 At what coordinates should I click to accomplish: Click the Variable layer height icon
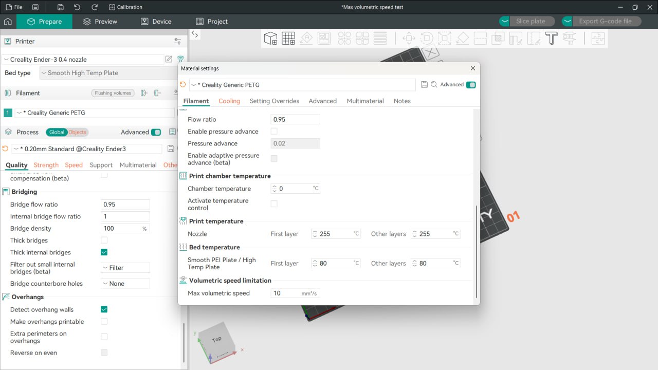[380, 39]
